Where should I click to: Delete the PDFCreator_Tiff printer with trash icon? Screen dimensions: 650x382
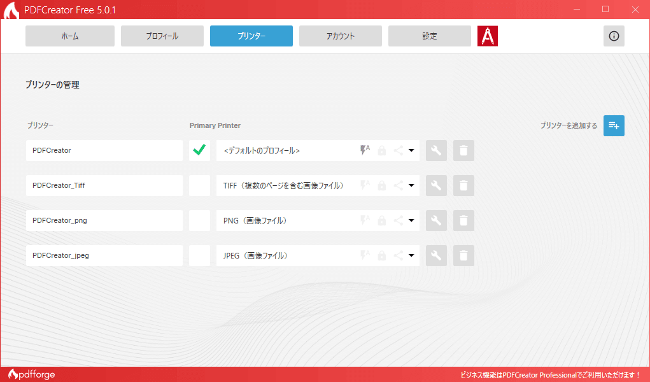click(463, 185)
